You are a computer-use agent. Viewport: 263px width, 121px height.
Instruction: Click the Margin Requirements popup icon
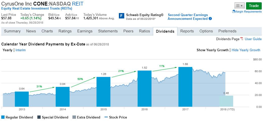(x=233, y=12)
